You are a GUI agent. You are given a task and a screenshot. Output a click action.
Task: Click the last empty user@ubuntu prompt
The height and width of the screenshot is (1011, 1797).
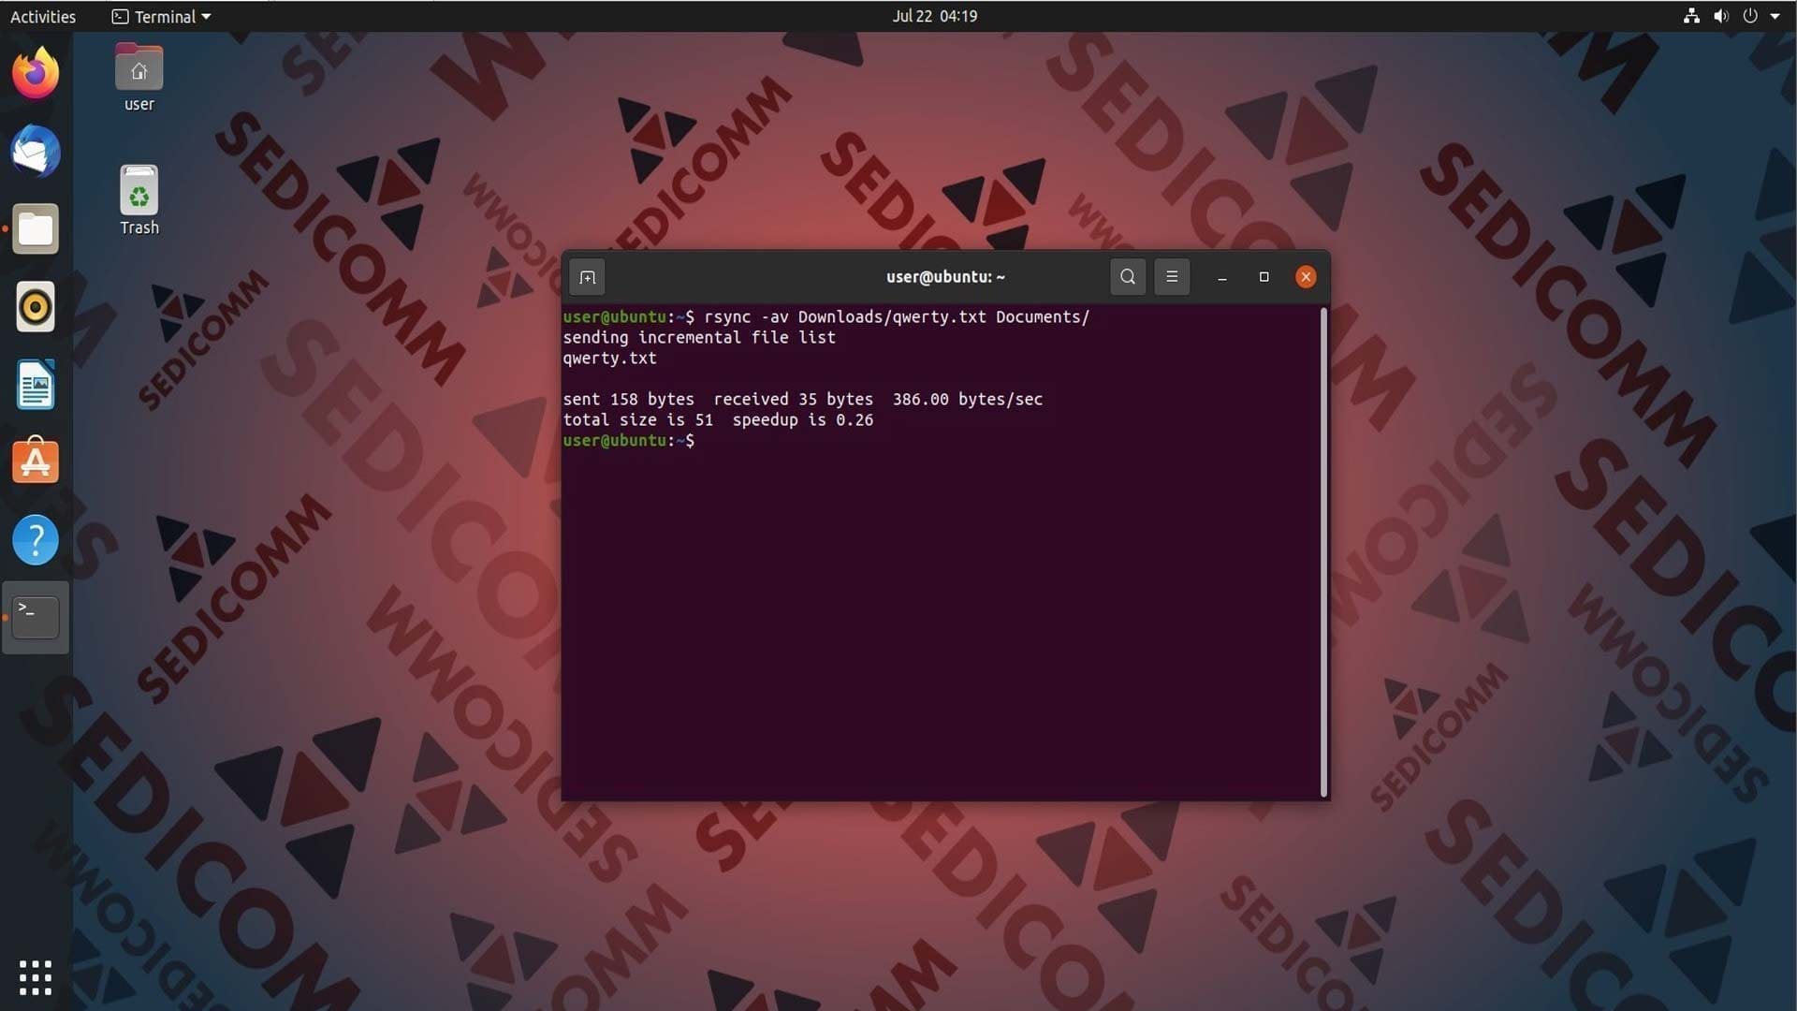coord(629,440)
